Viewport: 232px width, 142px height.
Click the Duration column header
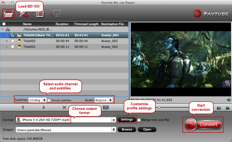click(x=62, y=24)
